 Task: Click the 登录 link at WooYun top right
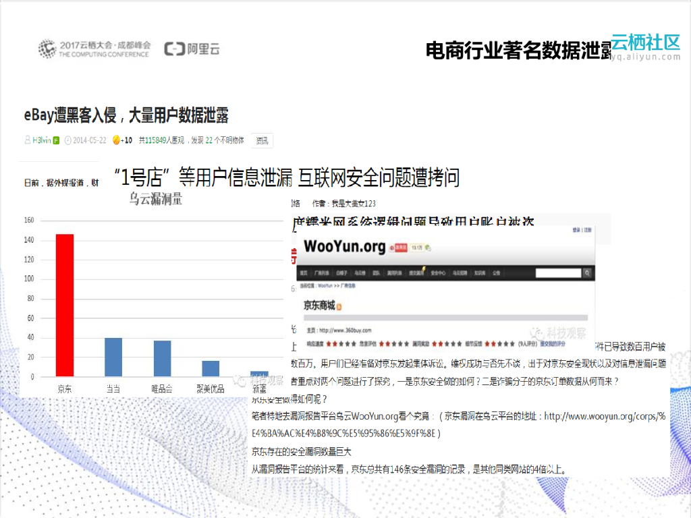click(x=576, y=231)
